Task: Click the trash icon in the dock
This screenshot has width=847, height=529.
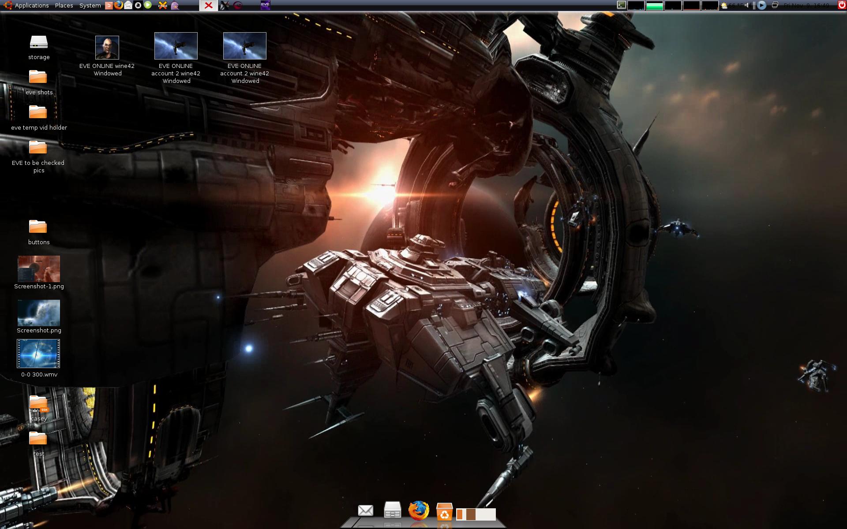Action: point(444,512)
